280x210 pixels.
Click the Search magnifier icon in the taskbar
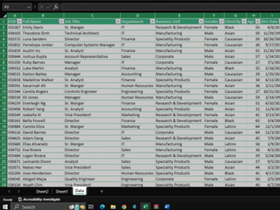pos(17,207)
